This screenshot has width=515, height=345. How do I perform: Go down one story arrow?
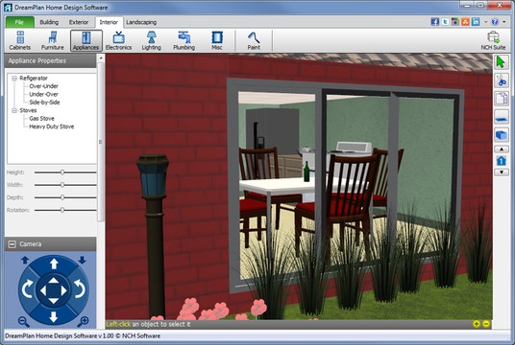502,172
